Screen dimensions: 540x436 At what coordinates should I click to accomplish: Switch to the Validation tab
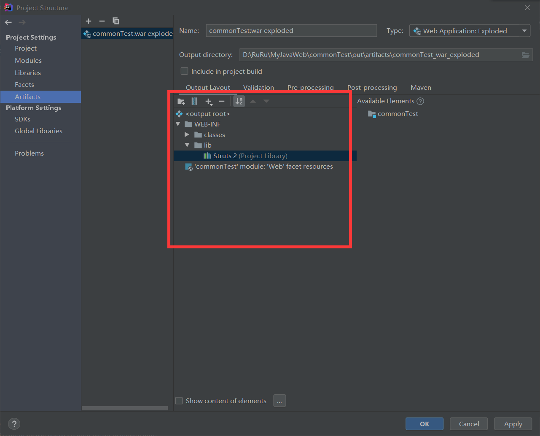coord(258,88)
